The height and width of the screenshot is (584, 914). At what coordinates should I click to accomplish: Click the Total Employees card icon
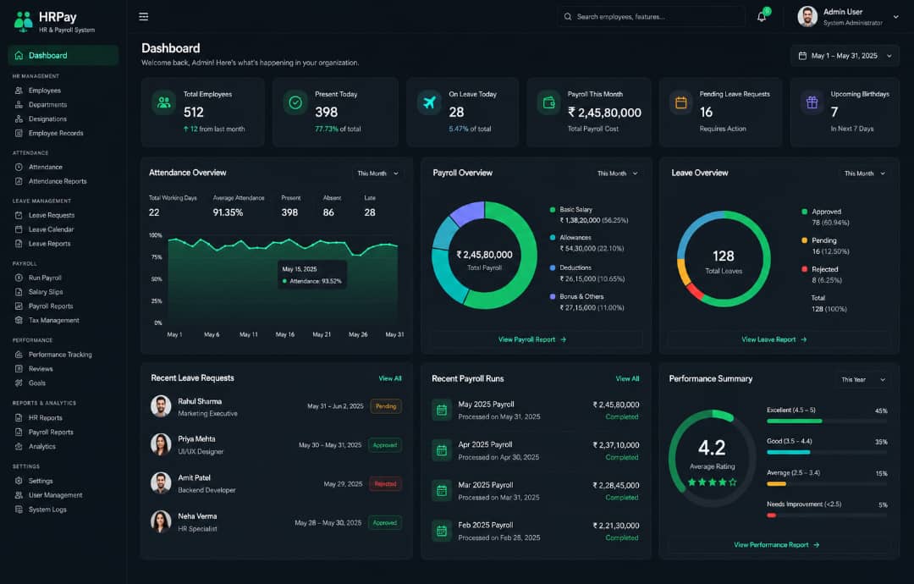pos(164,102)
